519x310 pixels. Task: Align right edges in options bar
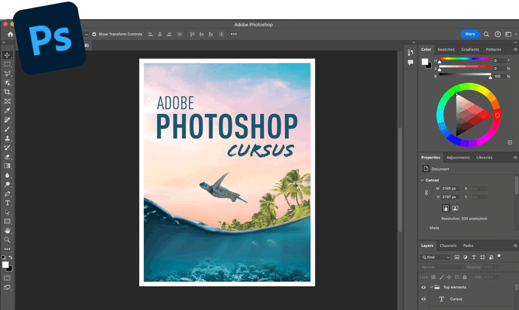coord(169,34)
